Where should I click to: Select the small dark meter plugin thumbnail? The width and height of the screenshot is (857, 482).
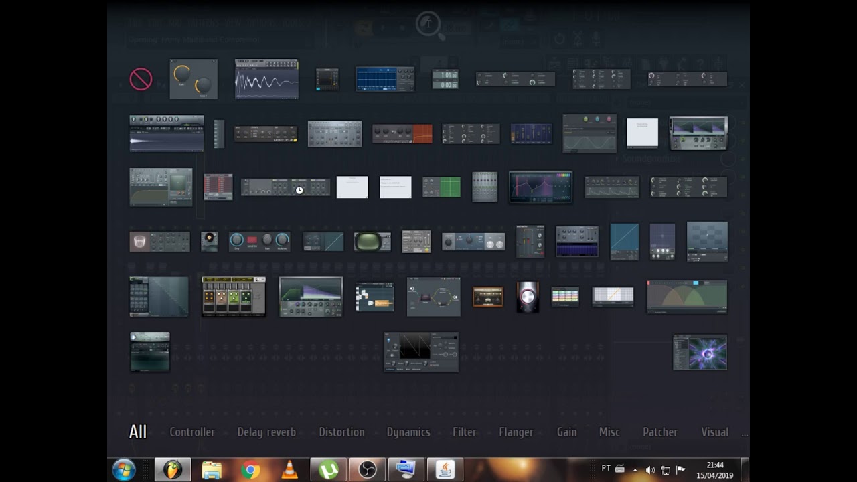point(327,79)
